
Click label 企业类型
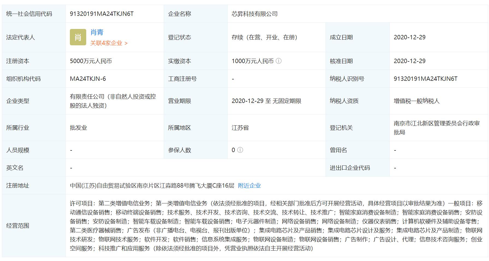click(x=18, y=101)
